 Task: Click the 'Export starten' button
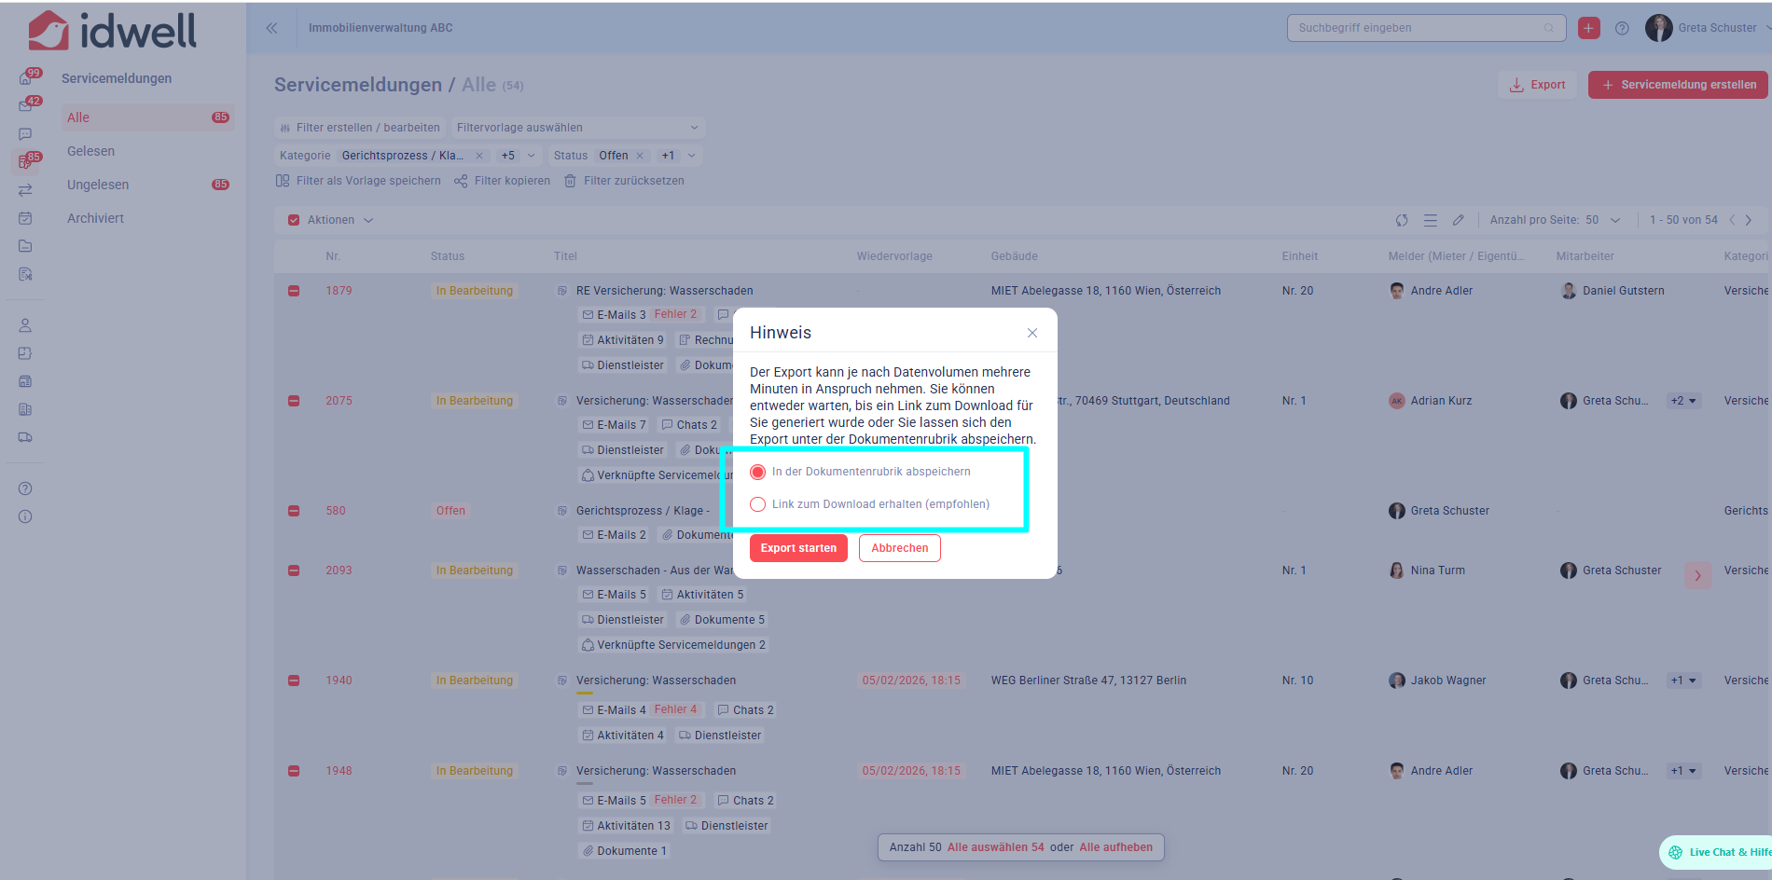(798, 548)
